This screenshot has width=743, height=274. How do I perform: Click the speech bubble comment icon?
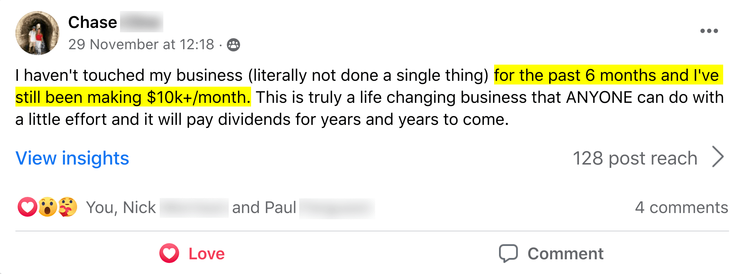[x=508, y=253]
